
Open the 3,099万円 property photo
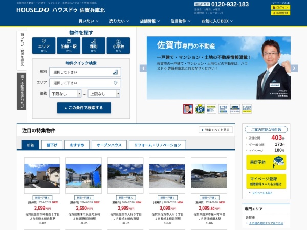[x=167, y=175]
